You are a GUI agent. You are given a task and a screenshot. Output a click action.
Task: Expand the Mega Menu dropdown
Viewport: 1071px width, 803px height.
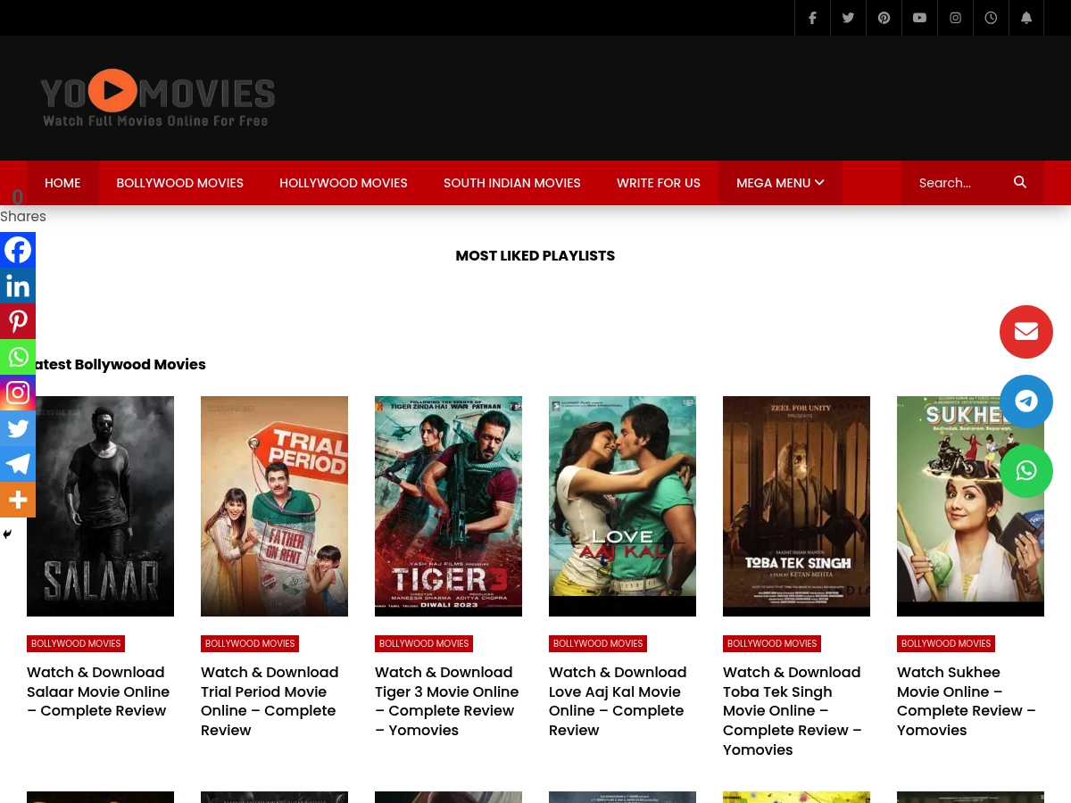tap(780, 183)
